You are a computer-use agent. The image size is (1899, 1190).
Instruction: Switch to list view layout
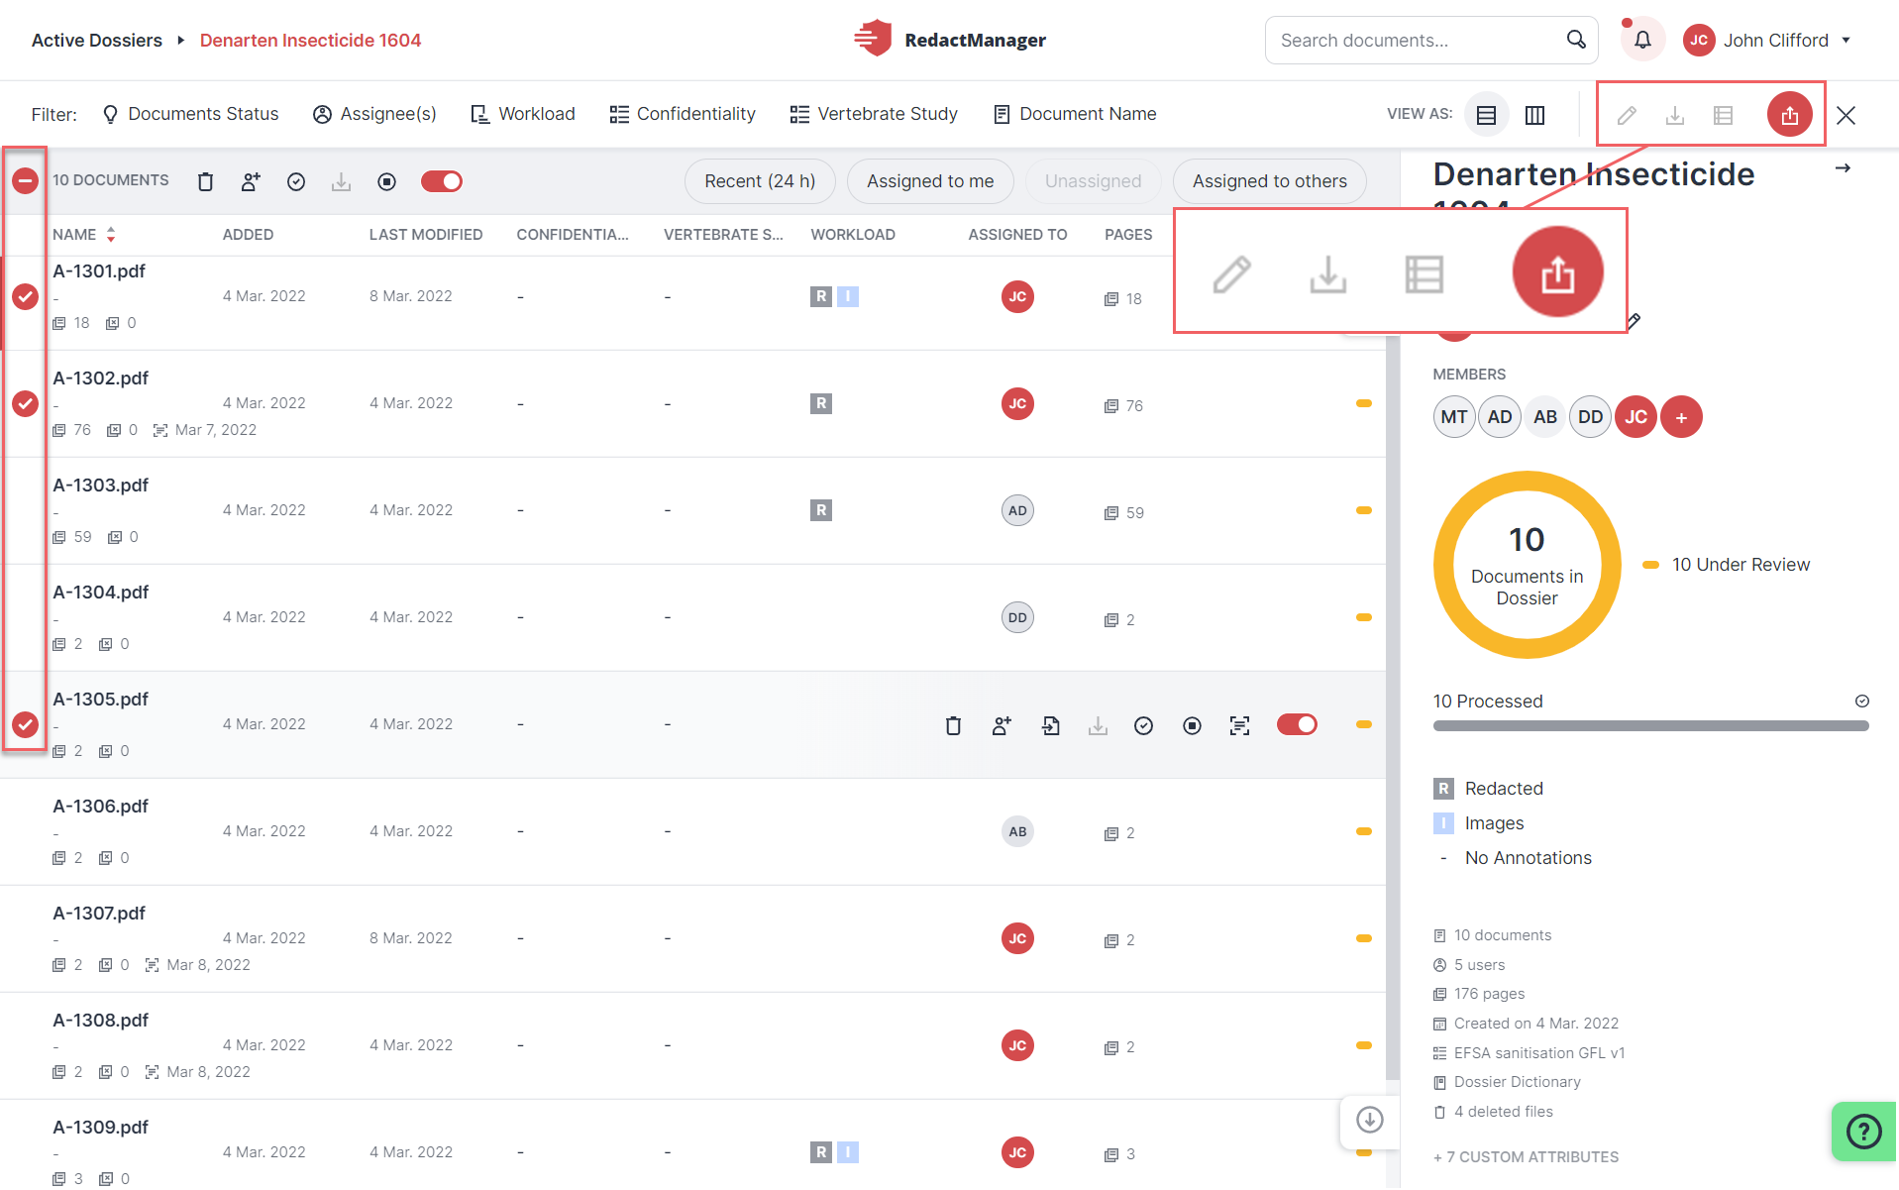[x=1486, y=115]
